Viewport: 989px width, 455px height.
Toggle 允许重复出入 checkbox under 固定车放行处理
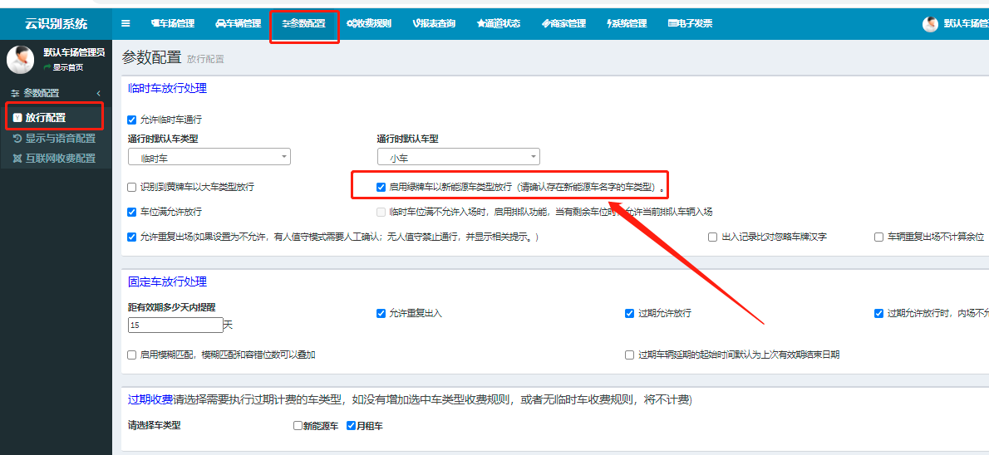point(381,313)
